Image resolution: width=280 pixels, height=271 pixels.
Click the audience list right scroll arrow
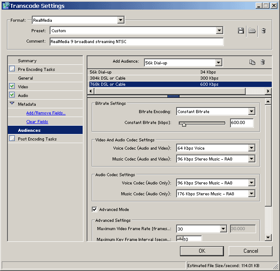click(x=268, y=91)
